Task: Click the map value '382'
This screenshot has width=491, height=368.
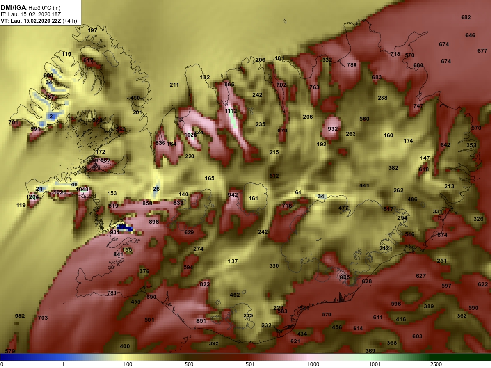Action: tap(393, 168)
